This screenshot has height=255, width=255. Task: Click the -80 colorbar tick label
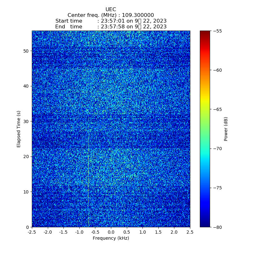coord(218,227)
